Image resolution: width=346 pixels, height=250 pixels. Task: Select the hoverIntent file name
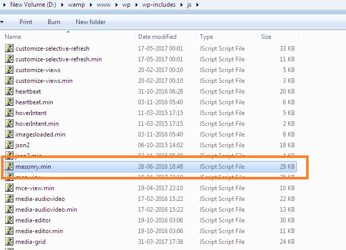31,113
